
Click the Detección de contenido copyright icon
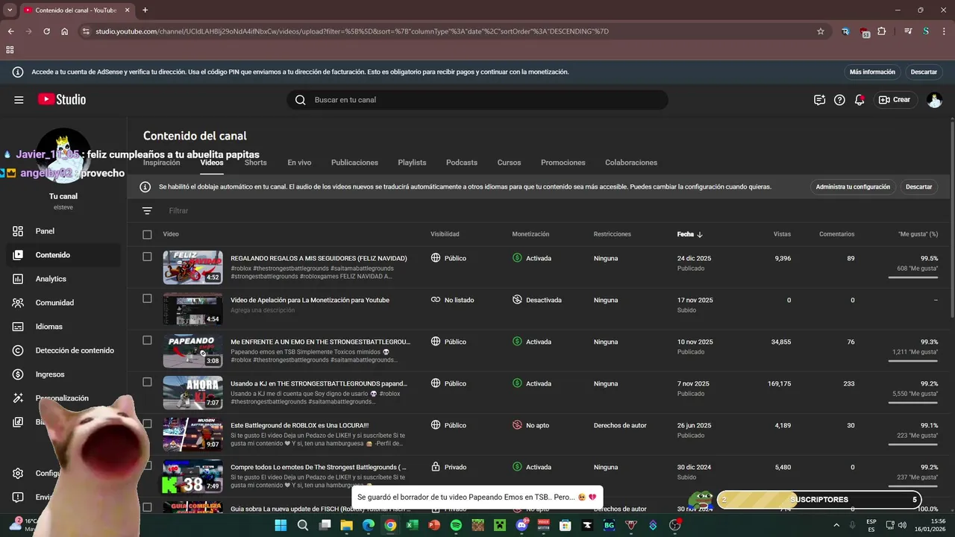(x=18, y=351)
